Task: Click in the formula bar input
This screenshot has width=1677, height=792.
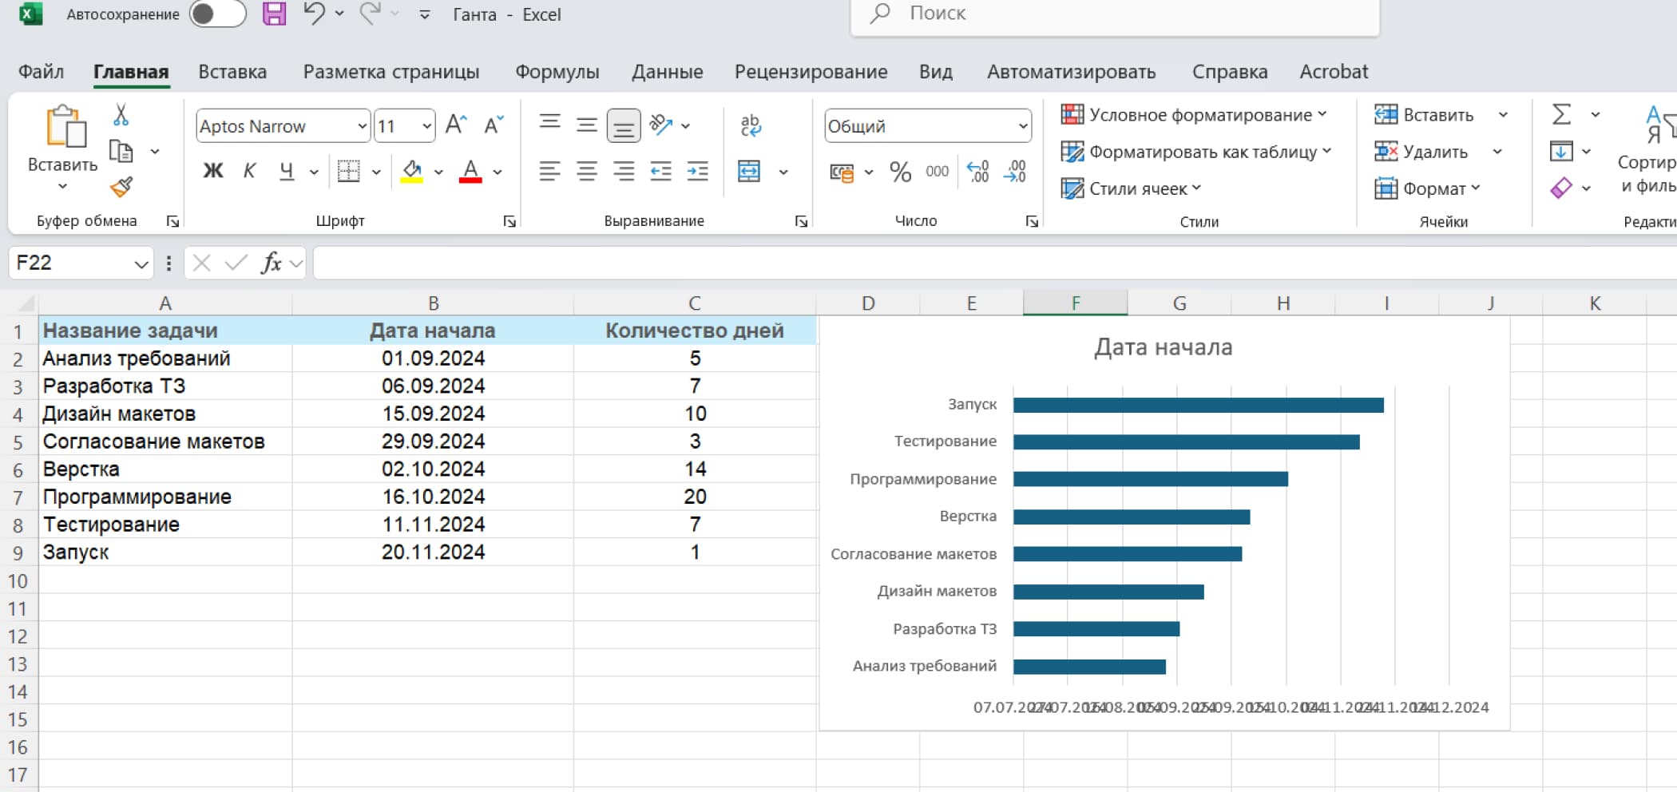Action: click(994, 263)
